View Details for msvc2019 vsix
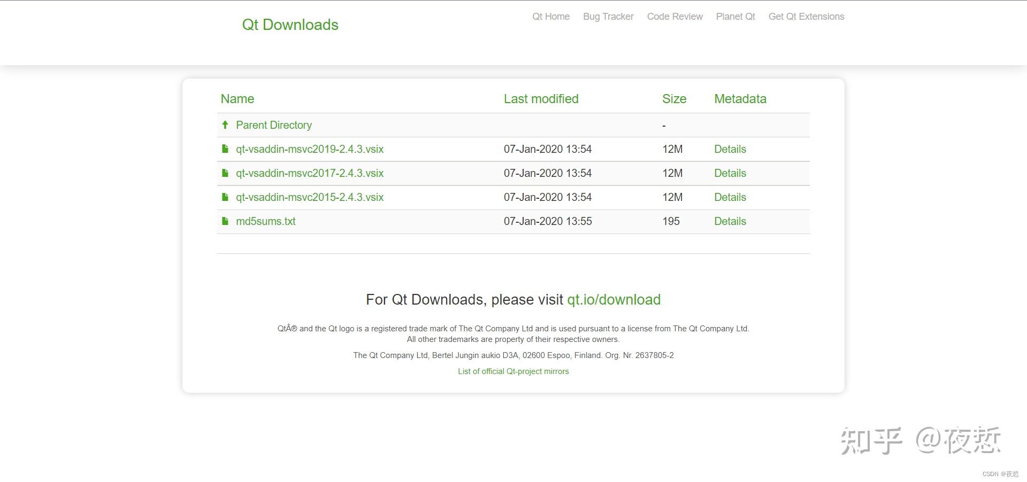 pyautogui.click(x=730, y=149)
